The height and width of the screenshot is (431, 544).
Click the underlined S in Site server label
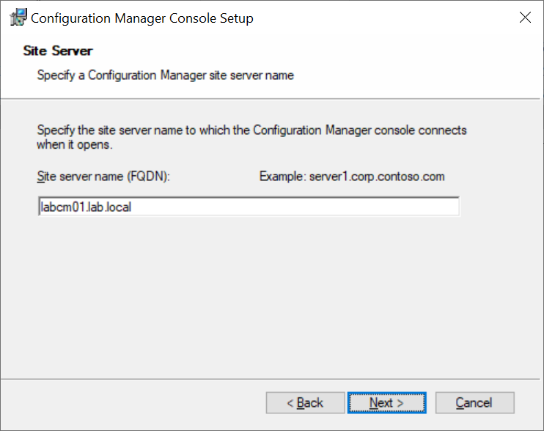click(41, 177)
